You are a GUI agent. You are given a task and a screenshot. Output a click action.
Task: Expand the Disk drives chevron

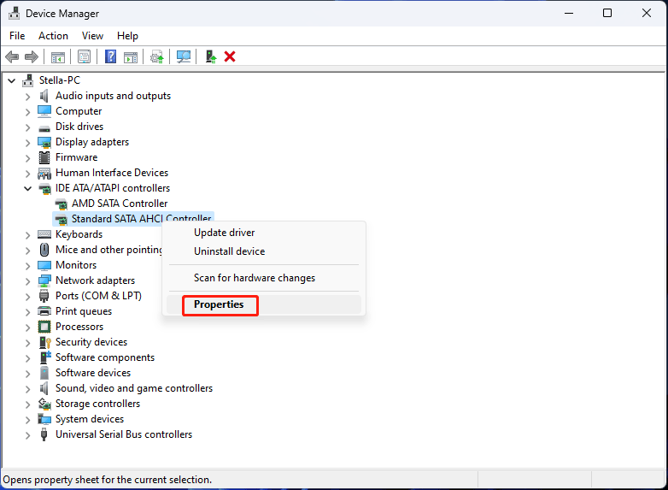click(x=27, y=127)
